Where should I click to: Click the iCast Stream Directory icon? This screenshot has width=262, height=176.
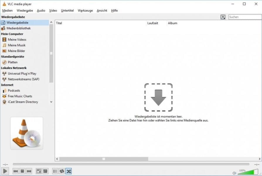(4, 102)
